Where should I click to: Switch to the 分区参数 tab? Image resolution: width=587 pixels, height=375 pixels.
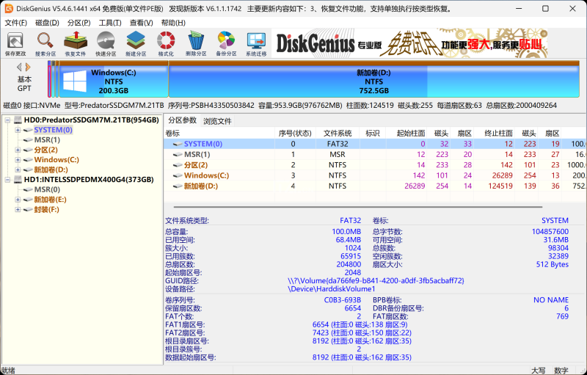click(x=182, y=120)
